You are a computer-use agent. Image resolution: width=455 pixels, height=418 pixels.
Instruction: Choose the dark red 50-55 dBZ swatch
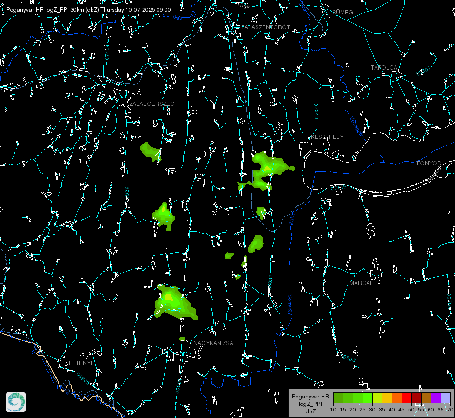pos(416,398)
